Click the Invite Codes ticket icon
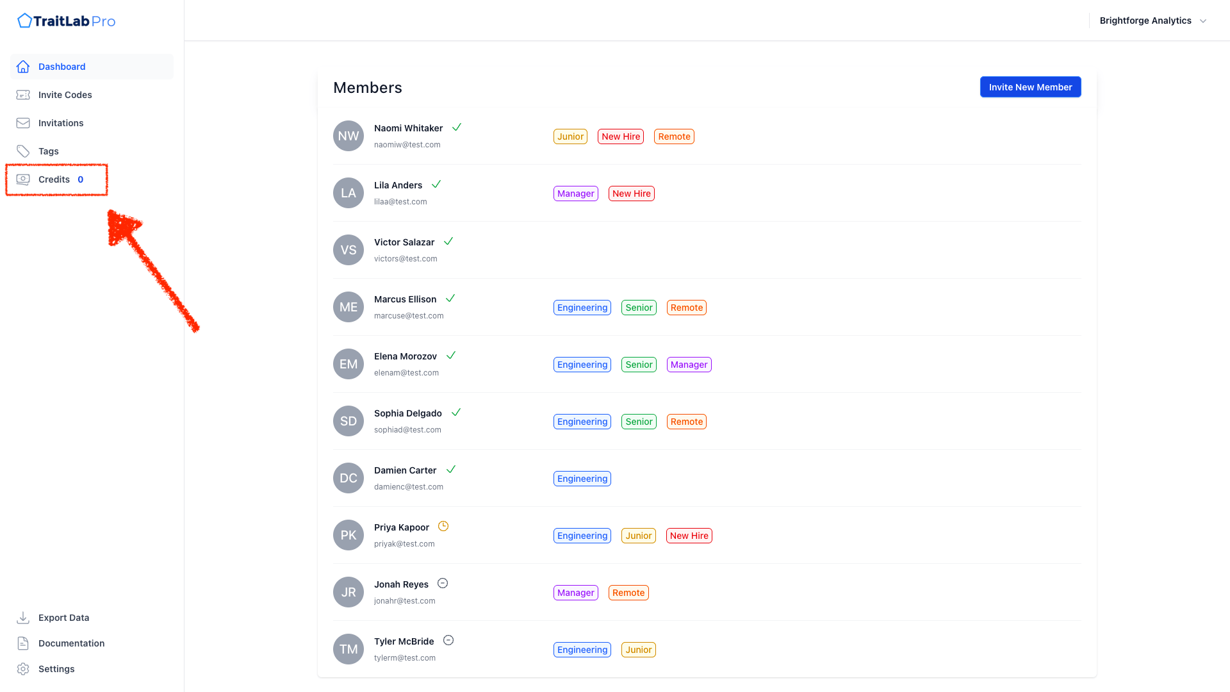Image resolution: width=1230 pixels, height=692 pixels. [23, 95]
